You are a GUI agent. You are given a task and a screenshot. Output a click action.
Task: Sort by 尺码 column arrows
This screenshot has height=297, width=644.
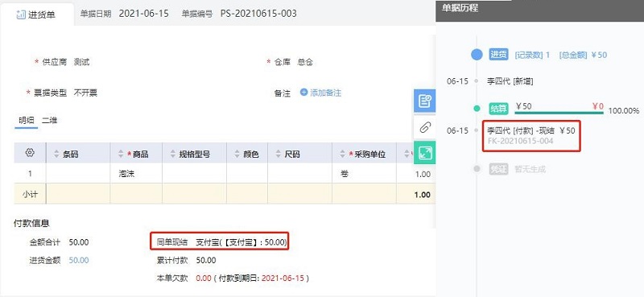pyautogui.click(x=278, y=154)
